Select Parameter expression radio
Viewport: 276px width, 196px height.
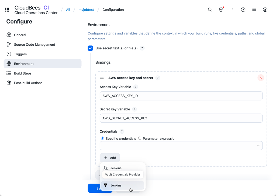click(x=140, y=138)
